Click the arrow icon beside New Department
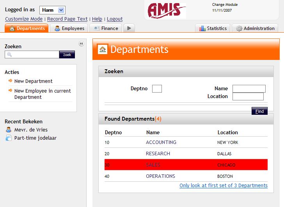Screen dimensions: 284x207 10,81
